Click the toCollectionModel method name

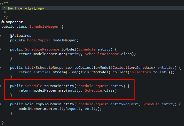pos(92,68)
